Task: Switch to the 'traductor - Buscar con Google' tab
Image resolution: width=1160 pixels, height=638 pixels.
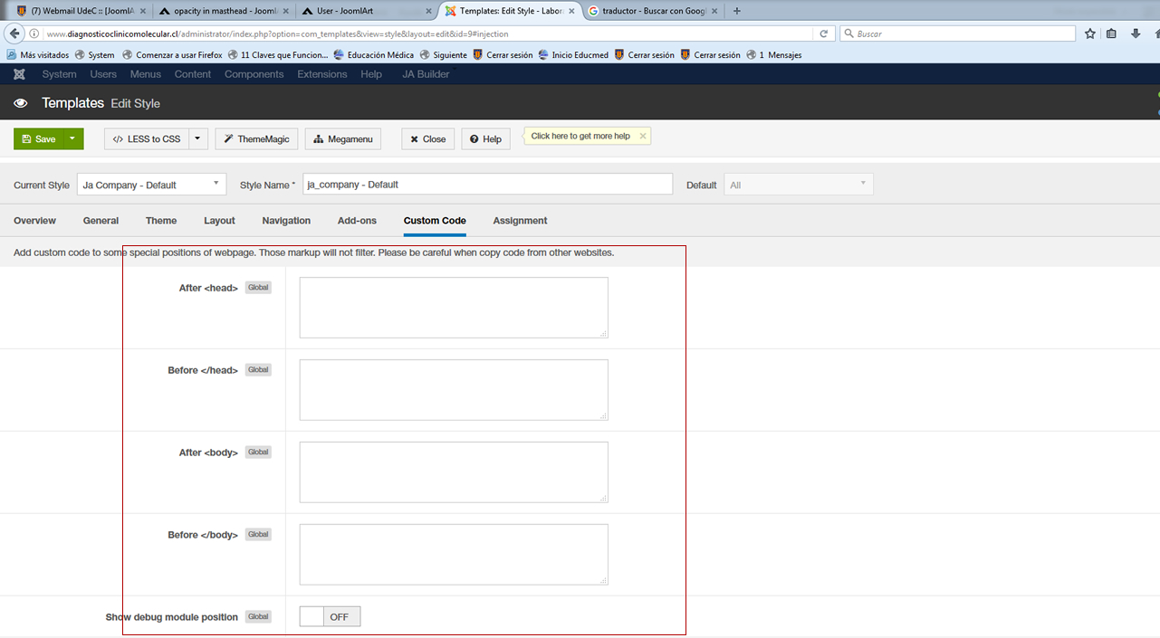Action: click(652, 11)
